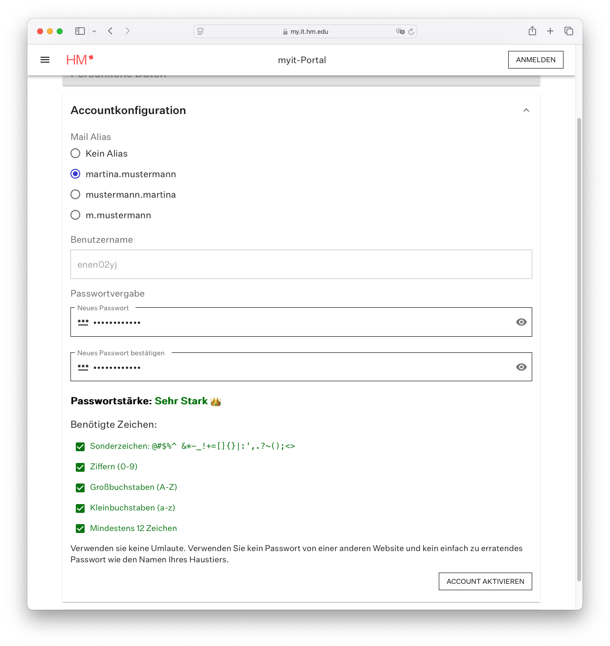
Task: Collapse the Accountkonfiguration section
Action: [x=526, y=110]
